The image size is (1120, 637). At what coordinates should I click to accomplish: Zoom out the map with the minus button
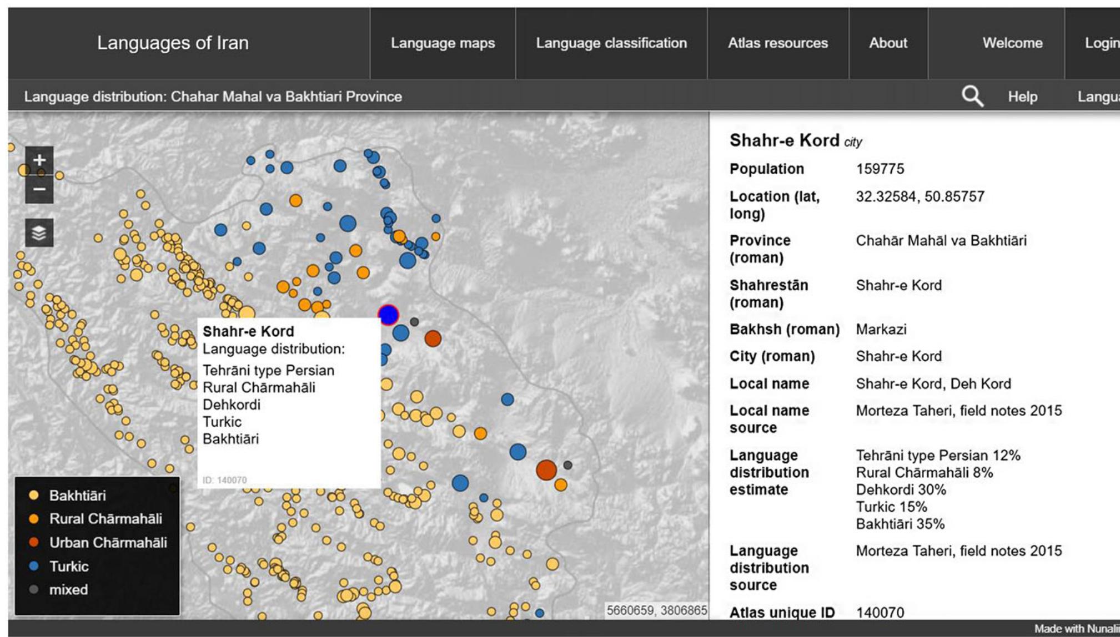coord(39,189)
